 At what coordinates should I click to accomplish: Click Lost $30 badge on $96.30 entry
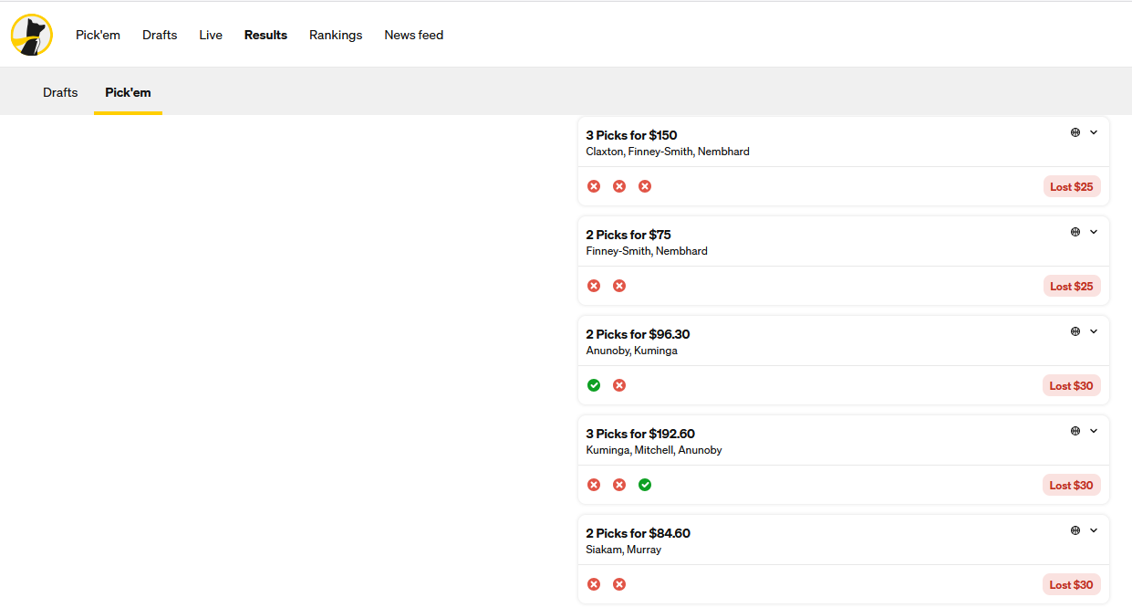coord(1072,385)
